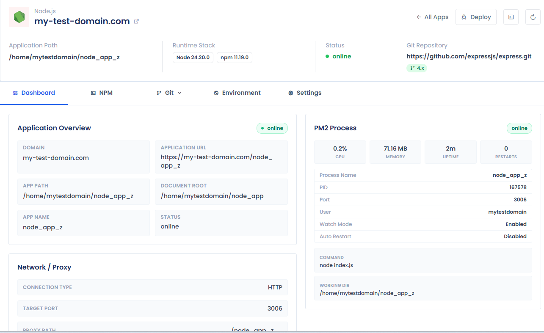This screenshot has height=333, width=544.
Task: Select the Application URL value
Action: tap(217, 161)
